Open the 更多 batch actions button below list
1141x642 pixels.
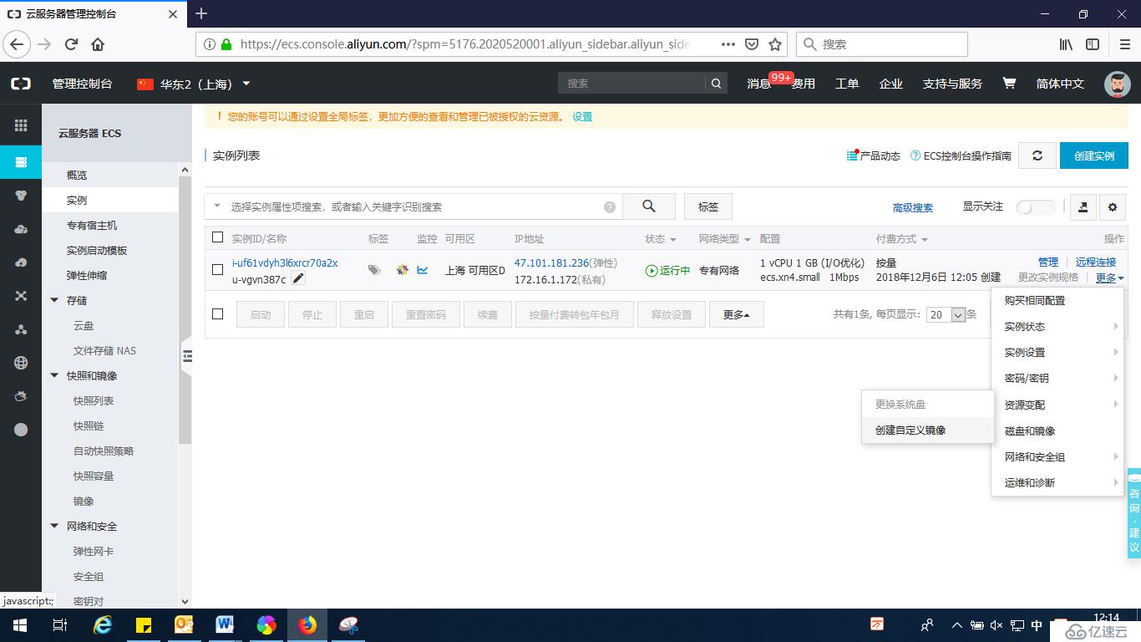(737, 314)
